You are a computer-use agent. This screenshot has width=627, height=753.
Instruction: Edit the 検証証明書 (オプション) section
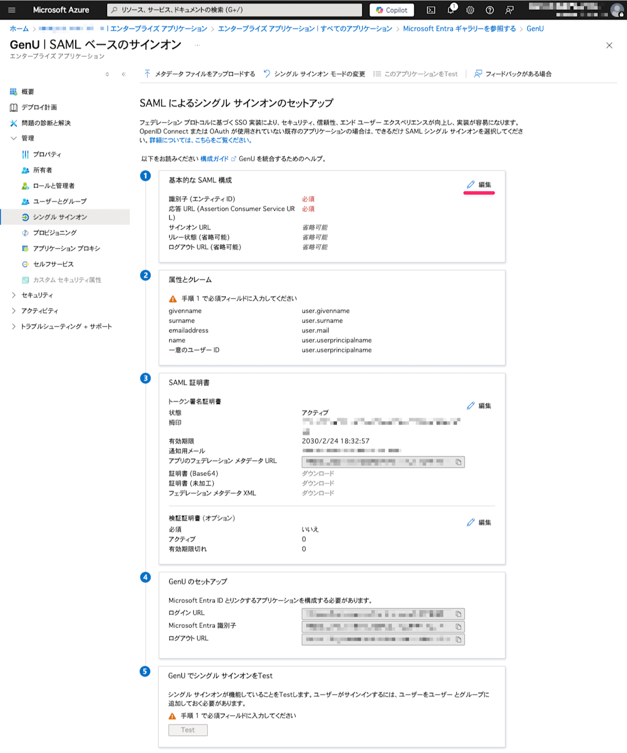tap(479, 522)
